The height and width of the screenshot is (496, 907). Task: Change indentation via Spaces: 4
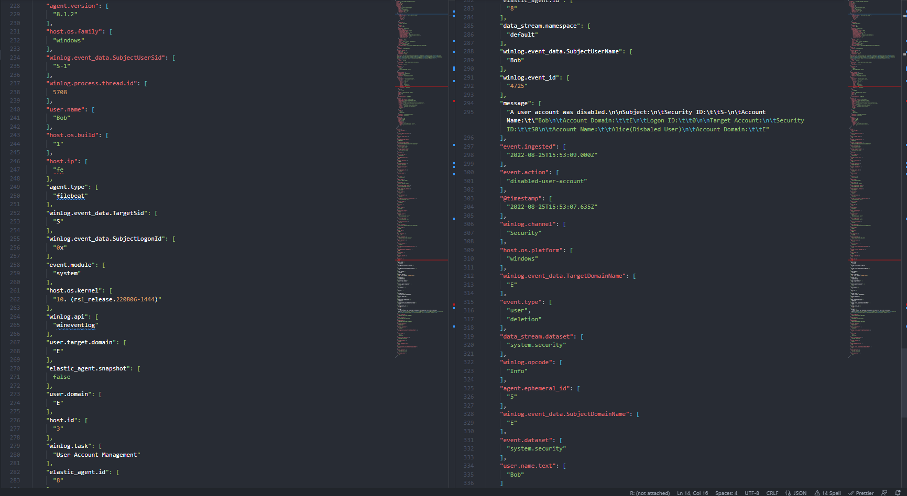(726, 493)
